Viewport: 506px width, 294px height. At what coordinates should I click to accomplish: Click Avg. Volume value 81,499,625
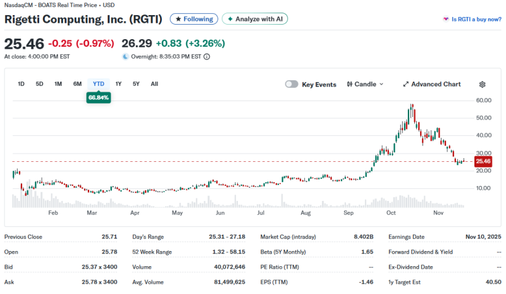point(230,282)
